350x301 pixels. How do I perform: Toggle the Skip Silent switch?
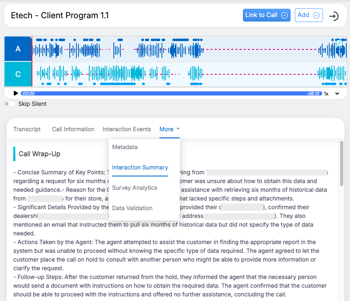click(x=10, y=104)
